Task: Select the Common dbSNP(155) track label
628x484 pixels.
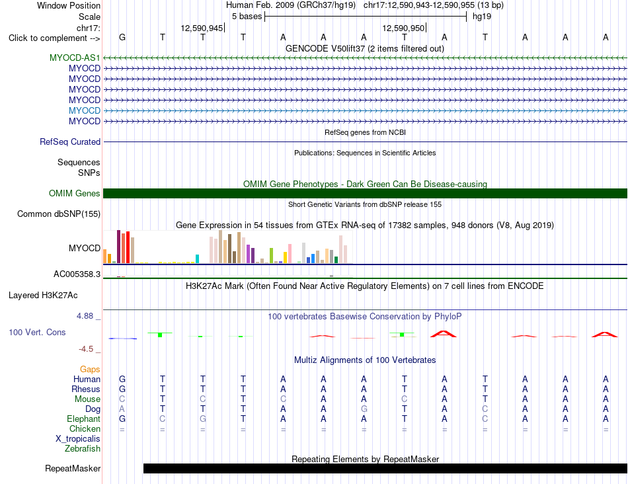Action: tap(59, 214)
